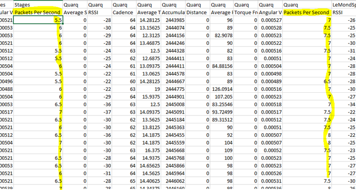Select the cell showing 12.6875
The image size is (356, 190).
[148, 59]
